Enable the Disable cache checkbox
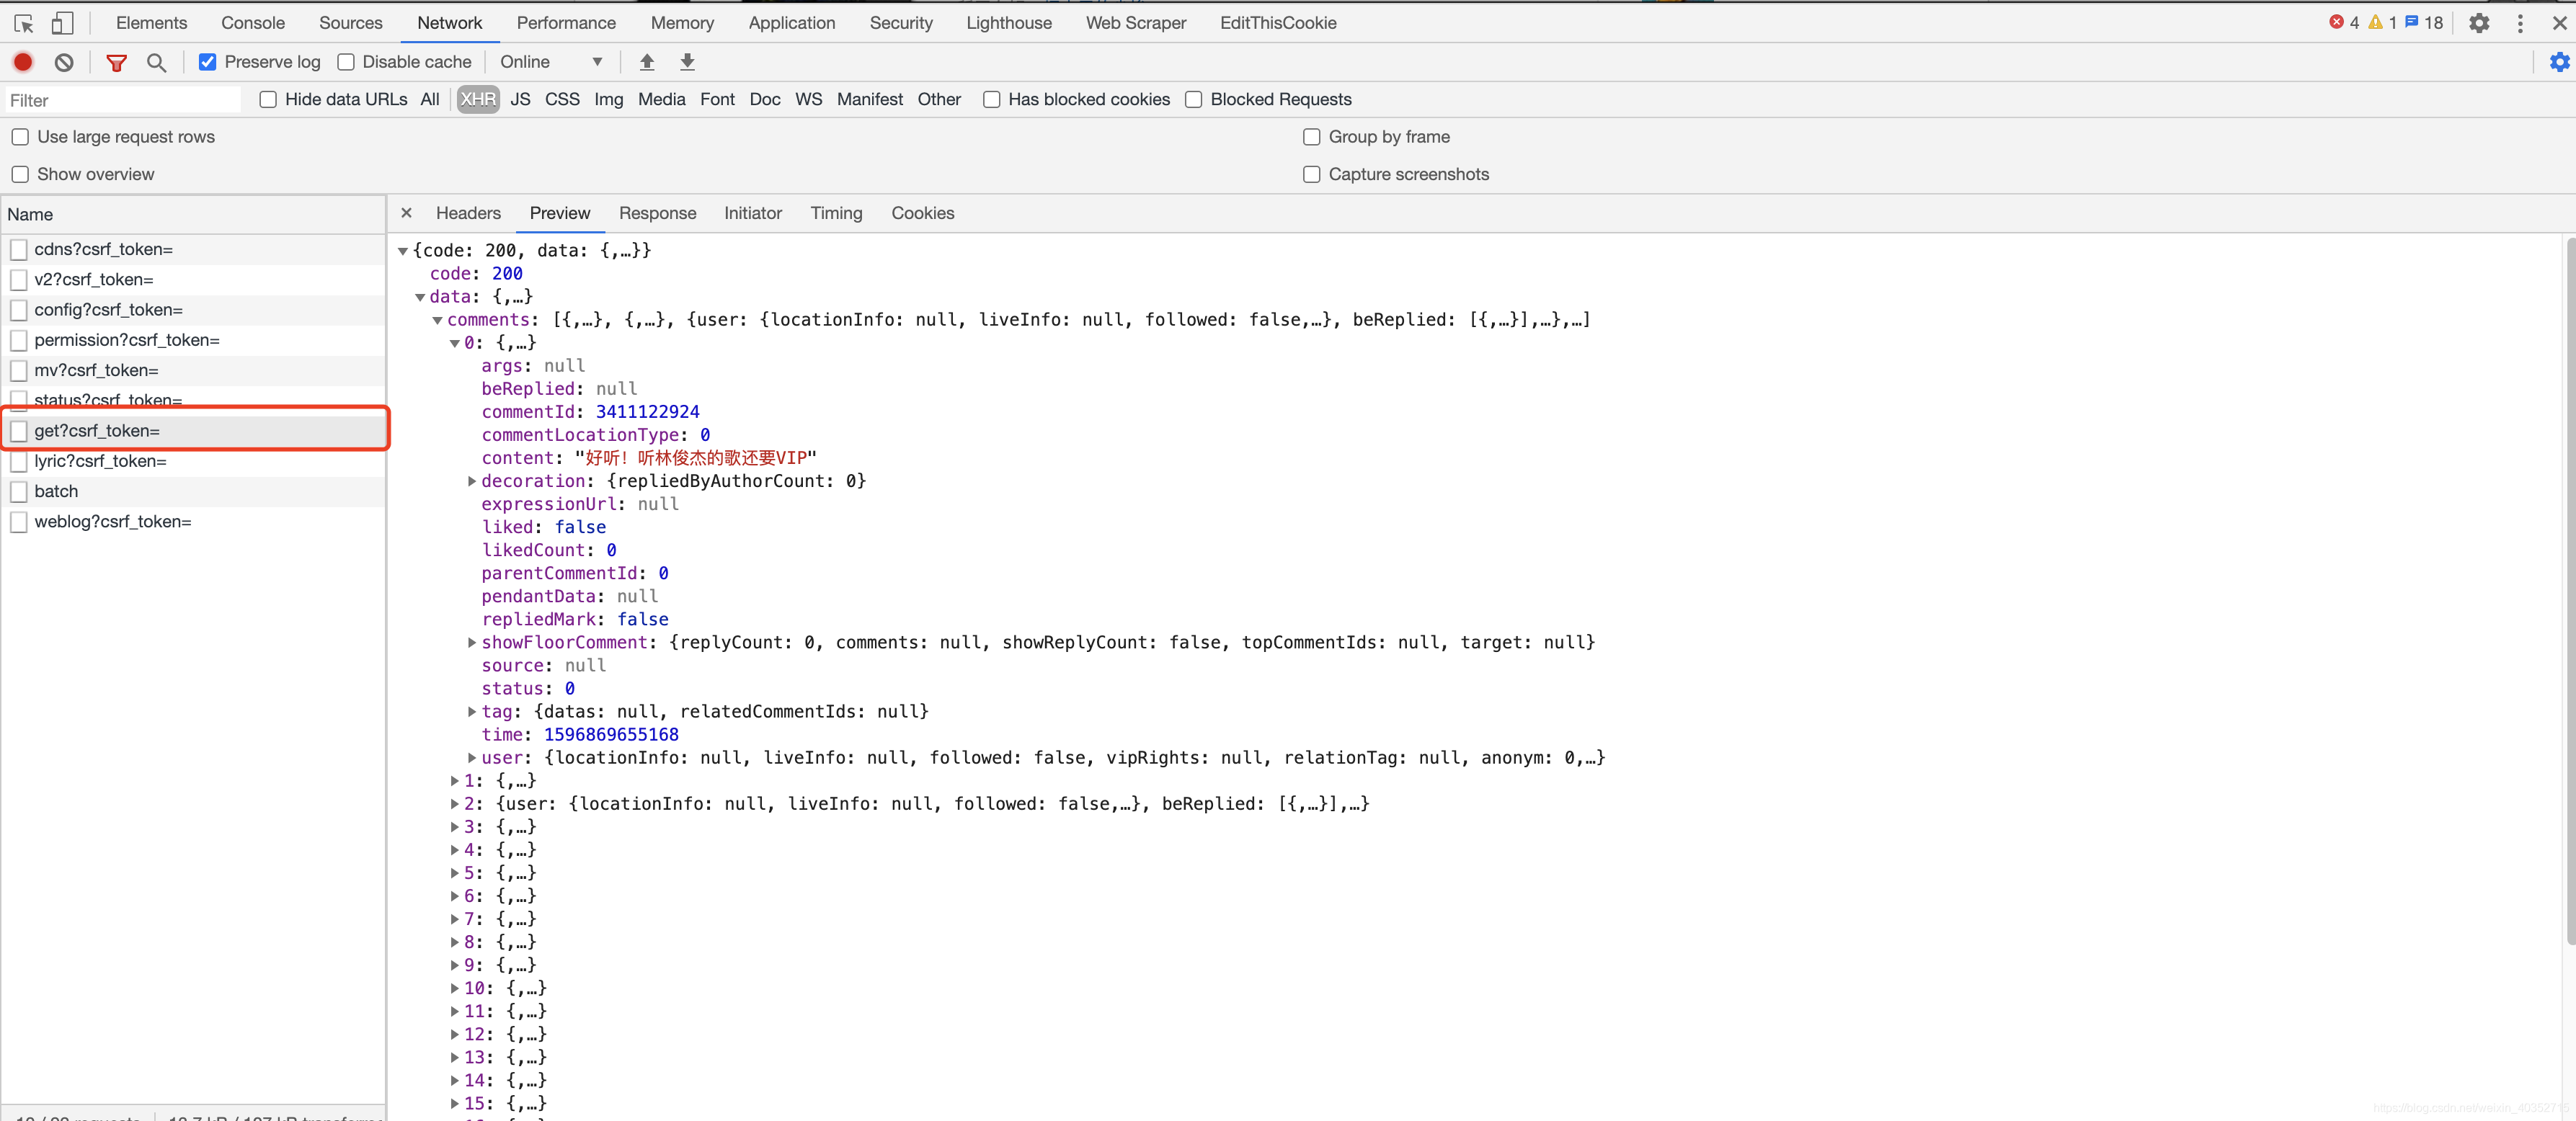This screenshot has height=1121, width=2576. 346,62
